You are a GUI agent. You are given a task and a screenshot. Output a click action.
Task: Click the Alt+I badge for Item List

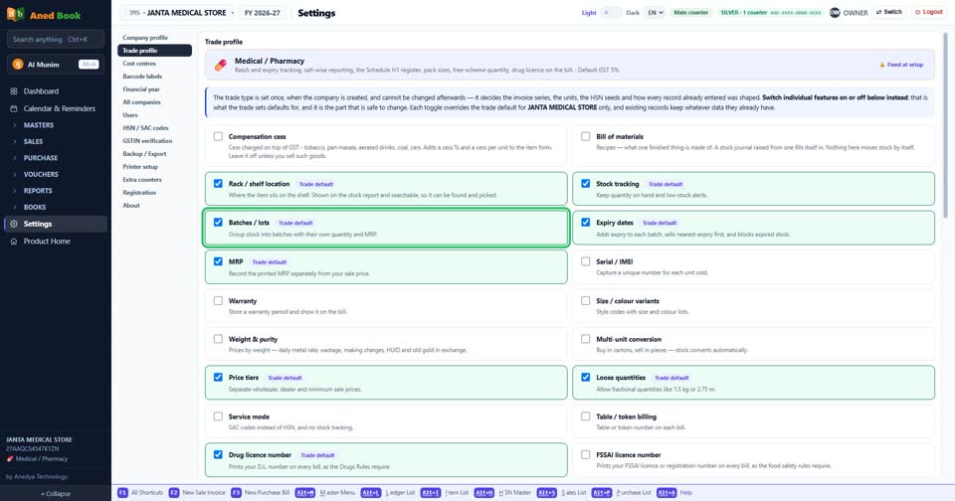click(x=430, y=492)
